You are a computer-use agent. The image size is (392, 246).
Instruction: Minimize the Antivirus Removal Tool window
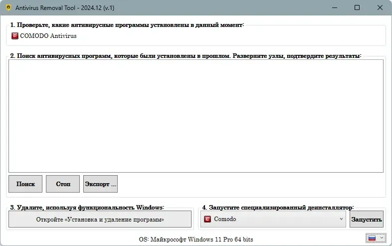tap(335, 8)
